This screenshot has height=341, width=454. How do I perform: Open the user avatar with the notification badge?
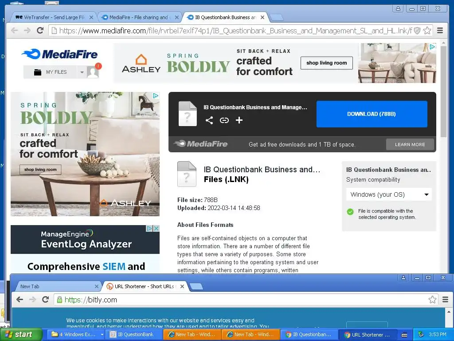pos(94,71)
